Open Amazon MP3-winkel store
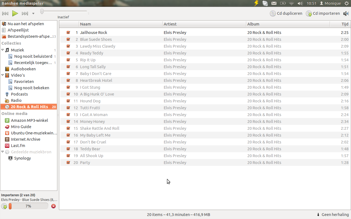Image resolution: width=351 pixels, height=219 pixels. 29,120
